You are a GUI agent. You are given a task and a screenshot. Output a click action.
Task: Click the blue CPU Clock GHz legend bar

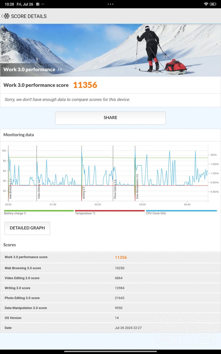(181, 211)
